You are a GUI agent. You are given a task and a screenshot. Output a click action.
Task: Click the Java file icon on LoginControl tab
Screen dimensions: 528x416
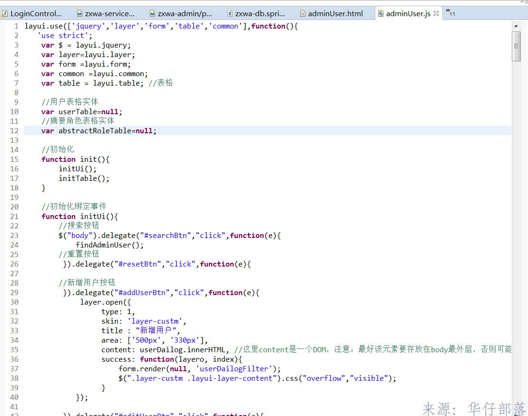tap(4, 13)
